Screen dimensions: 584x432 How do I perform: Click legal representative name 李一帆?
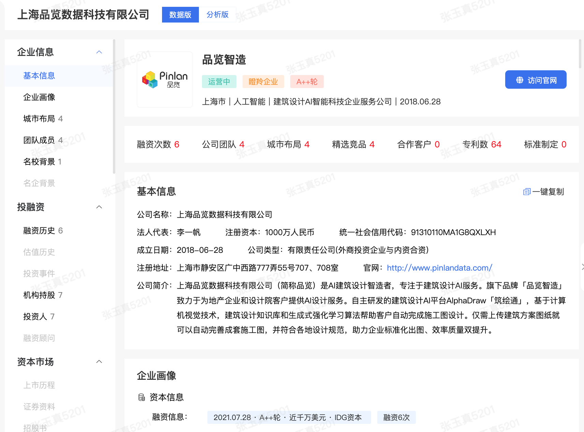click(x=189, y=232)
